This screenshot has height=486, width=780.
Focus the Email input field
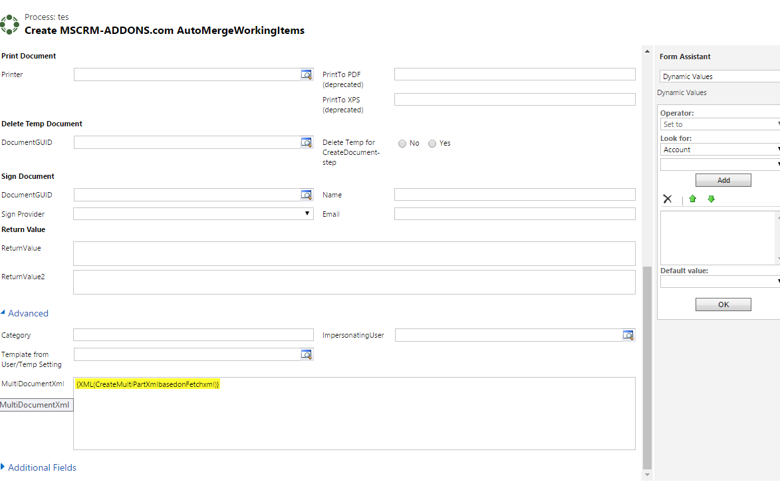pos(515,214)
